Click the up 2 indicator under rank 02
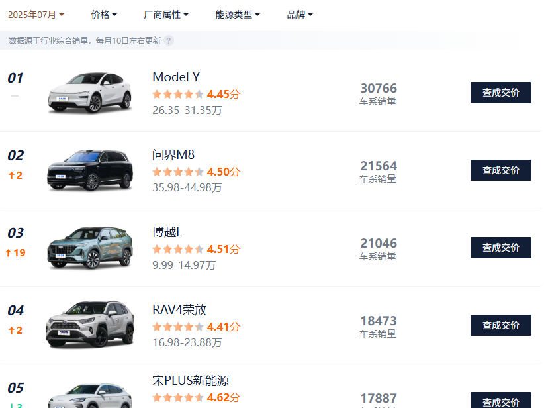The width and height of the screenshot is (544, 408). pyautogui.click(x=15, y=176)
